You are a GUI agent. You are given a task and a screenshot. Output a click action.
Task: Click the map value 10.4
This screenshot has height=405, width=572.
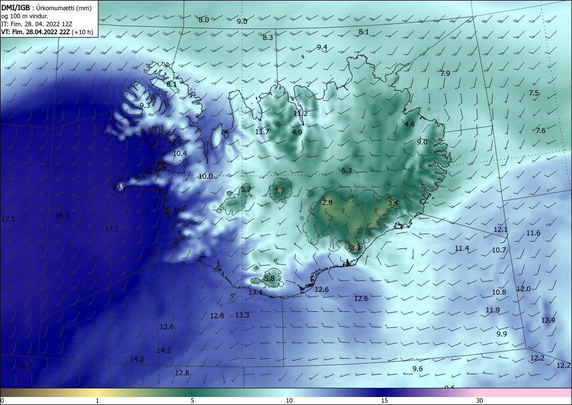180,153
